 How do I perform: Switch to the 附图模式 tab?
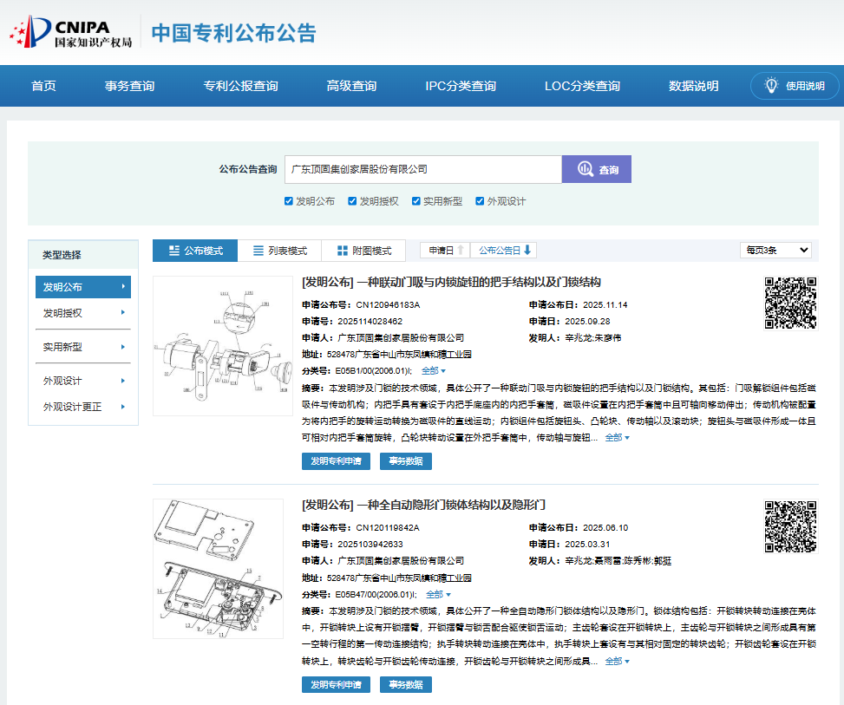pyautogui.click(x=363, y=251)
